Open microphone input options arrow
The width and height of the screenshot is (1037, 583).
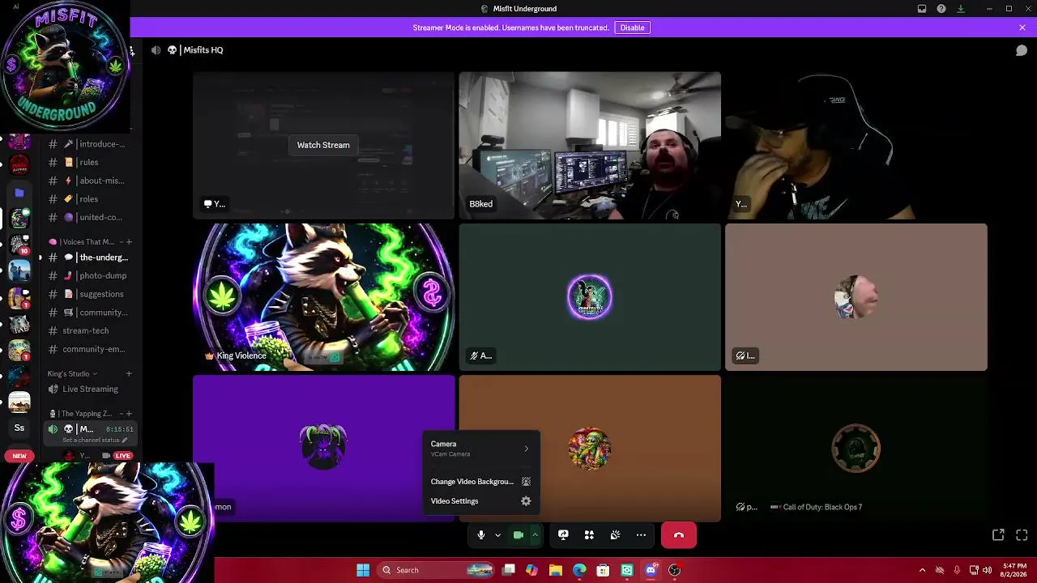tap(497, 535)
